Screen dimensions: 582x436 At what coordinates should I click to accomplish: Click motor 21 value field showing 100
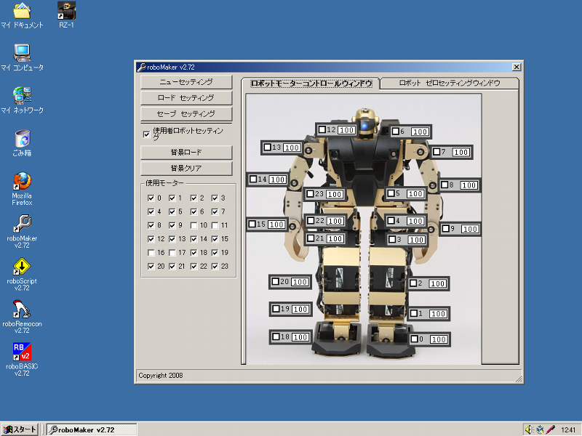click(x=335, y=239)
